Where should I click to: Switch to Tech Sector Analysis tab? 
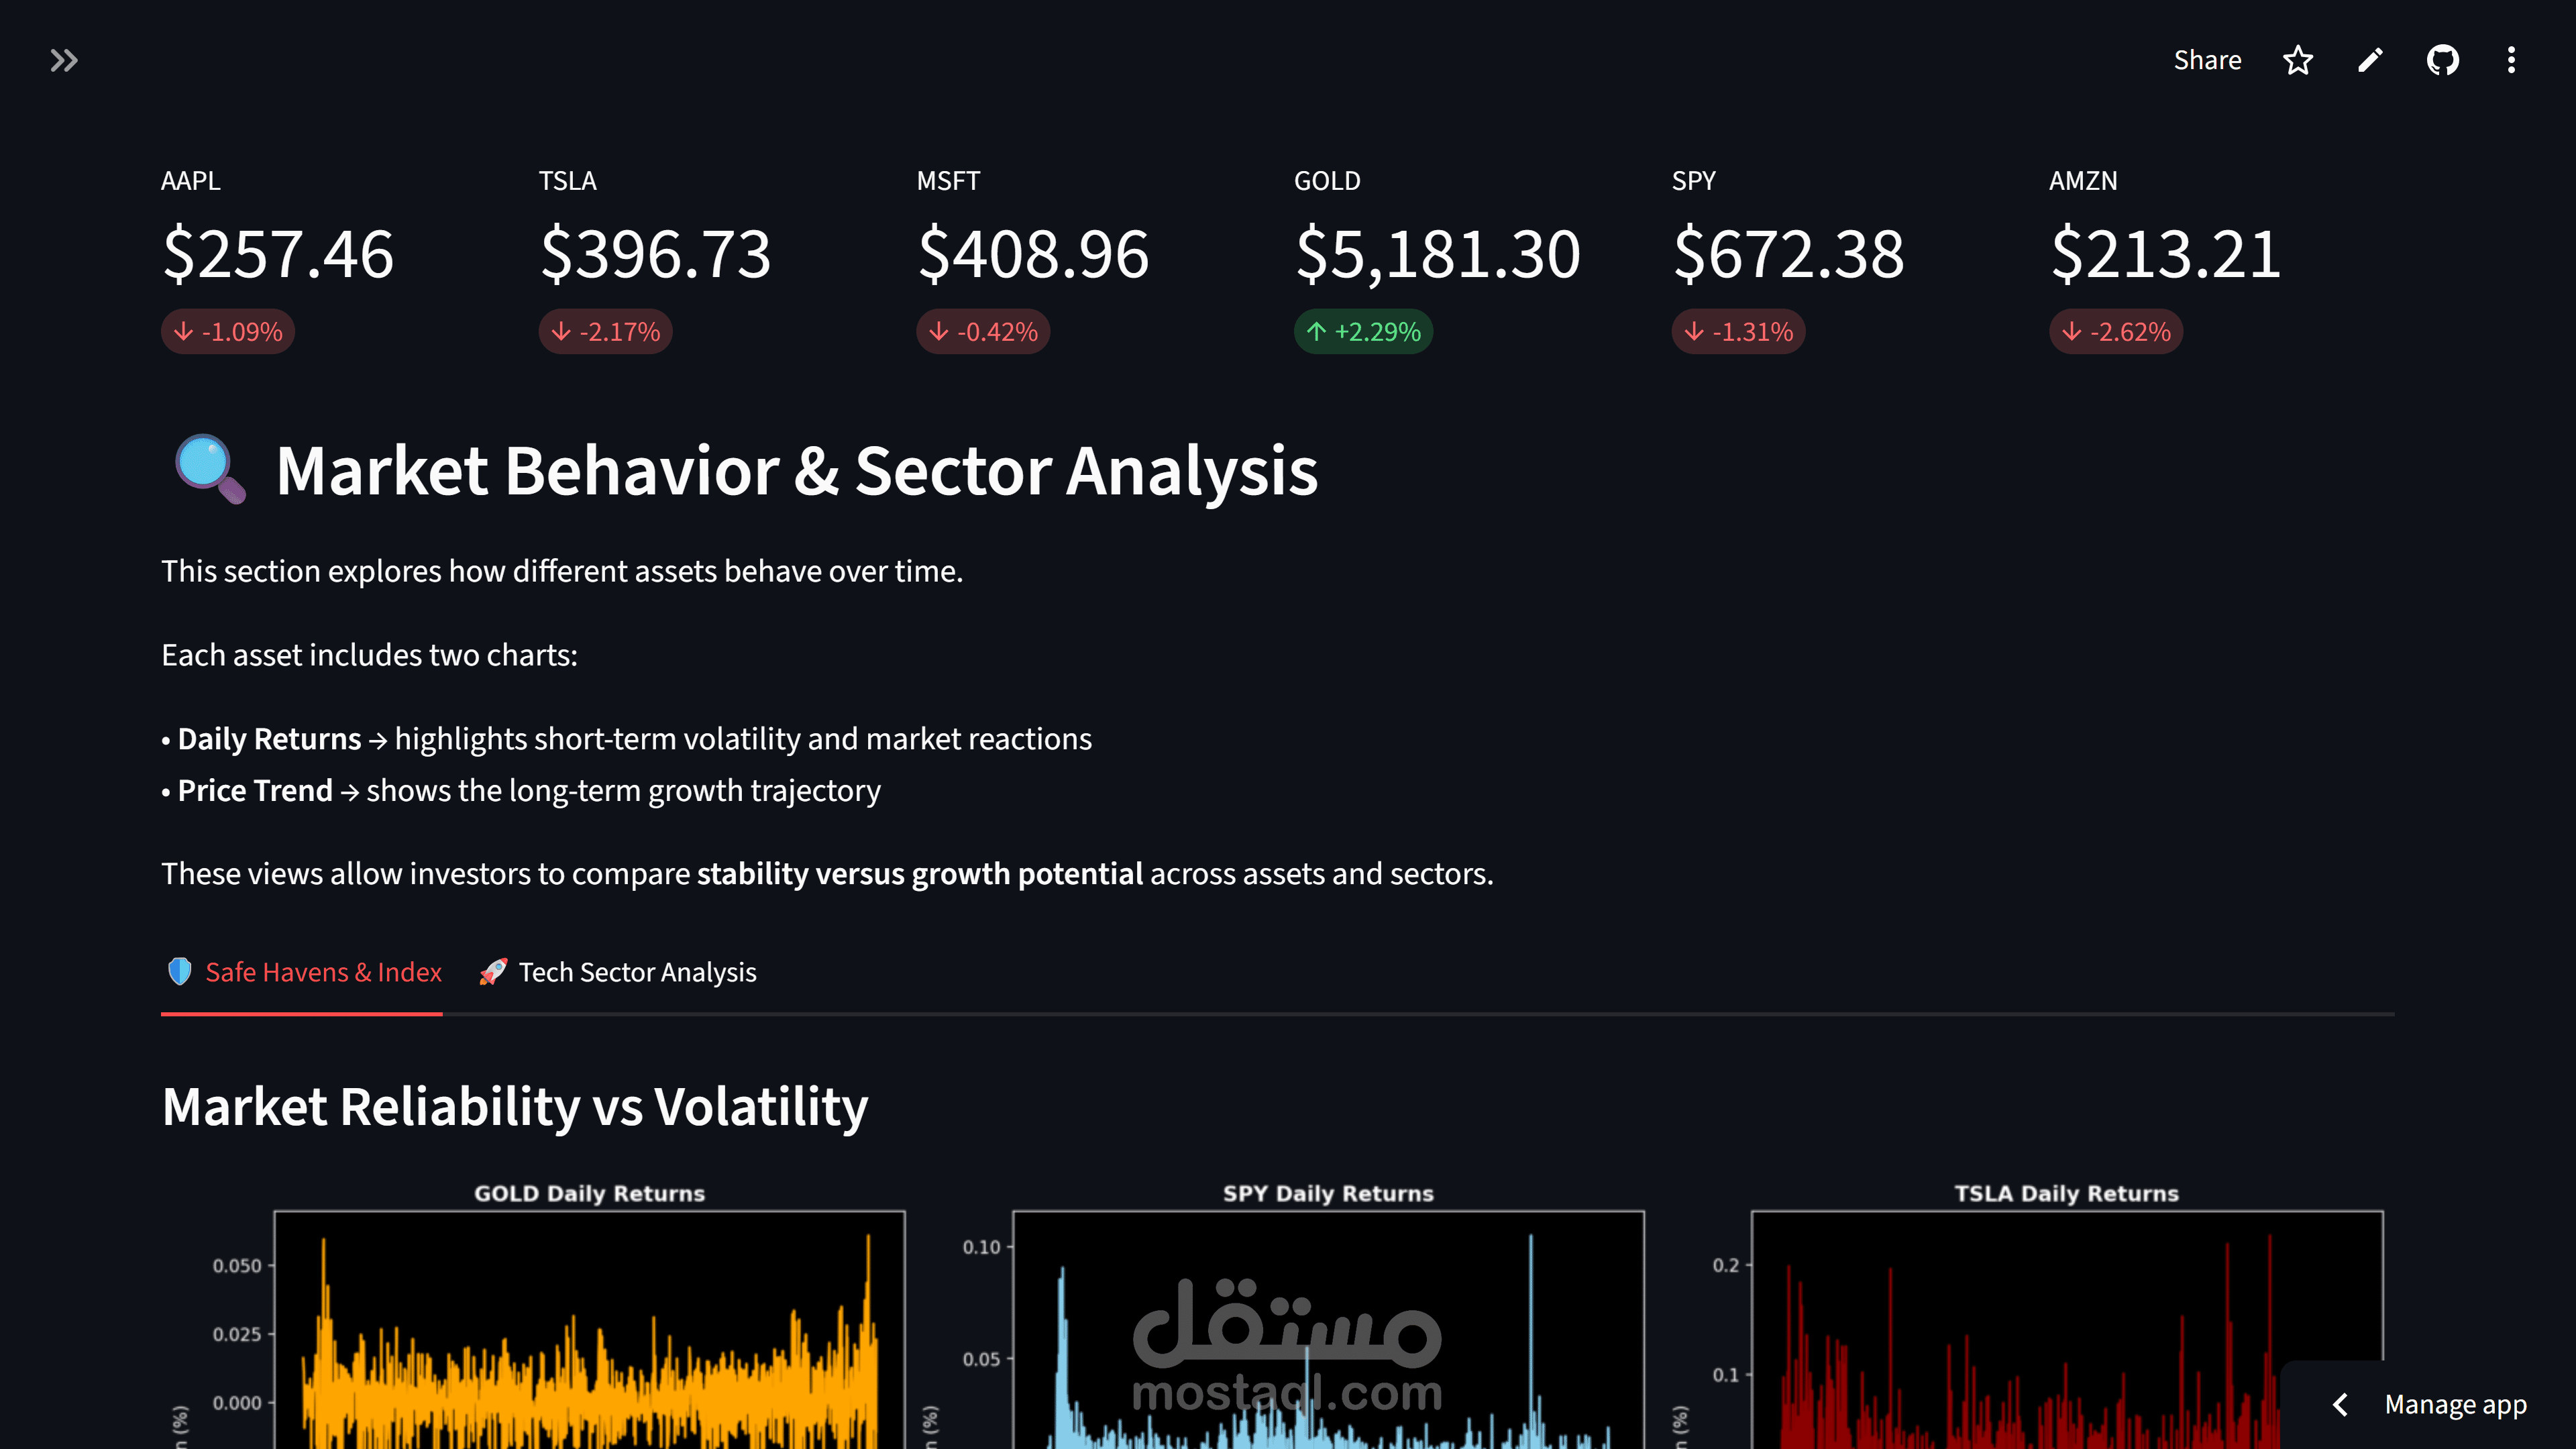tap(637, 972)
